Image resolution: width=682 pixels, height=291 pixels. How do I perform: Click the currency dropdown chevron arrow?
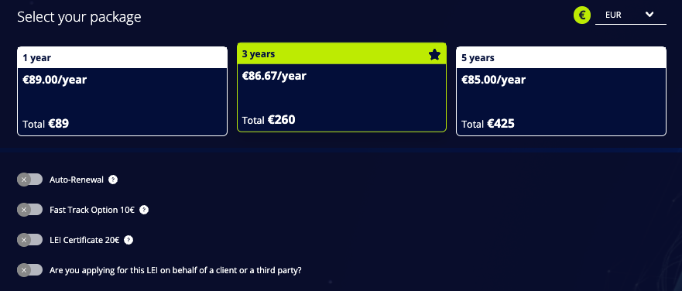(649, 15)
